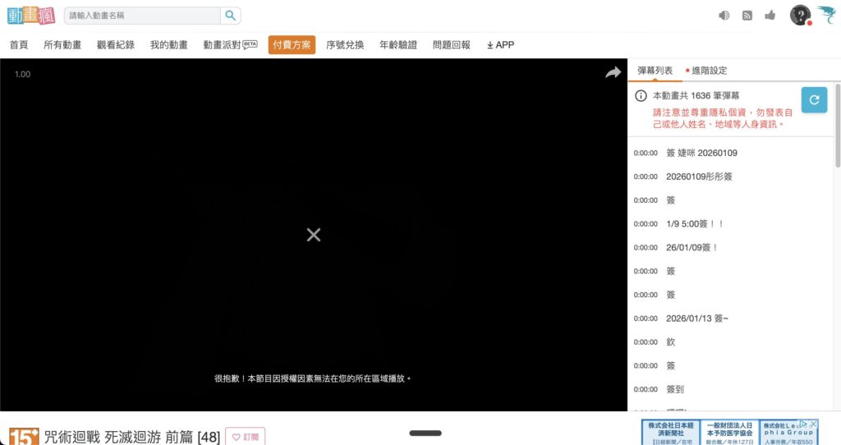Click the anime name search field
The height and width of the screenshot is (445, 841).
[x=142, y=16]
